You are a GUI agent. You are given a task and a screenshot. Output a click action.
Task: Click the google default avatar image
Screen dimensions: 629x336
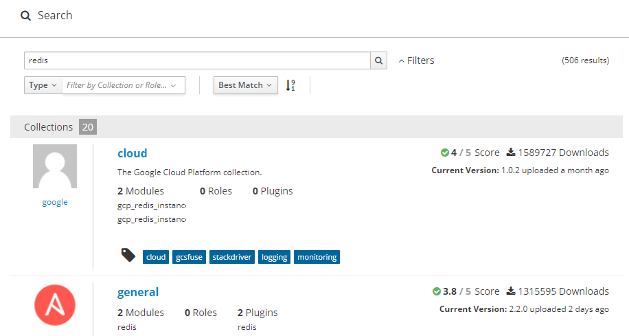[55, 166]
